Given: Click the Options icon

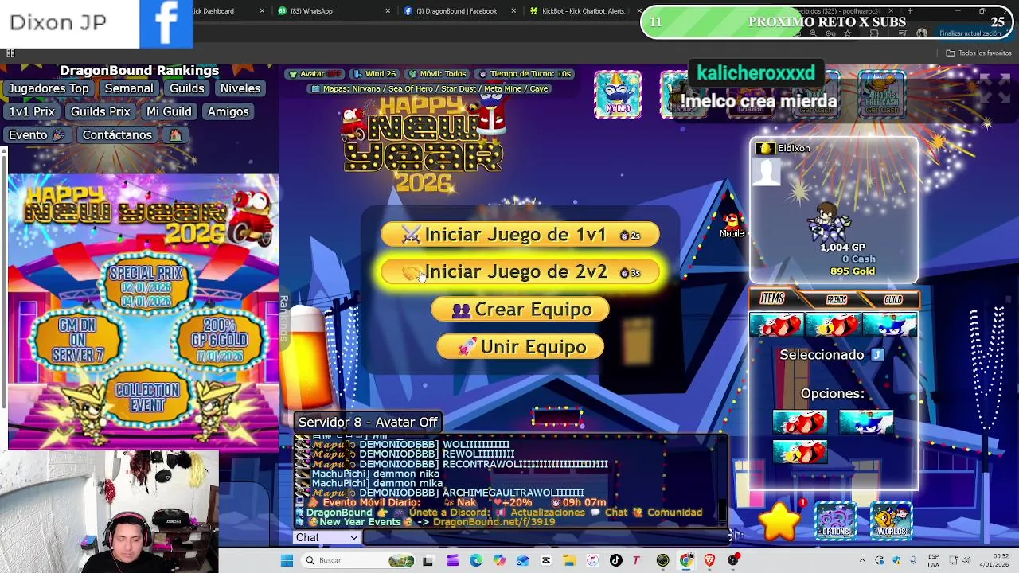Looking at the screenshot, I should click(x=835, y=522).
